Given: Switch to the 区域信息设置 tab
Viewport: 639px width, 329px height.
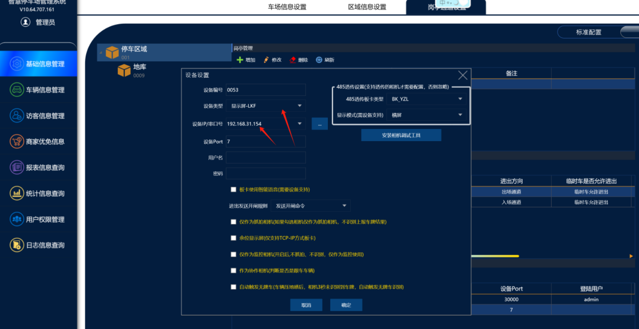Looking at the screenshot, I should coord(367,7).
